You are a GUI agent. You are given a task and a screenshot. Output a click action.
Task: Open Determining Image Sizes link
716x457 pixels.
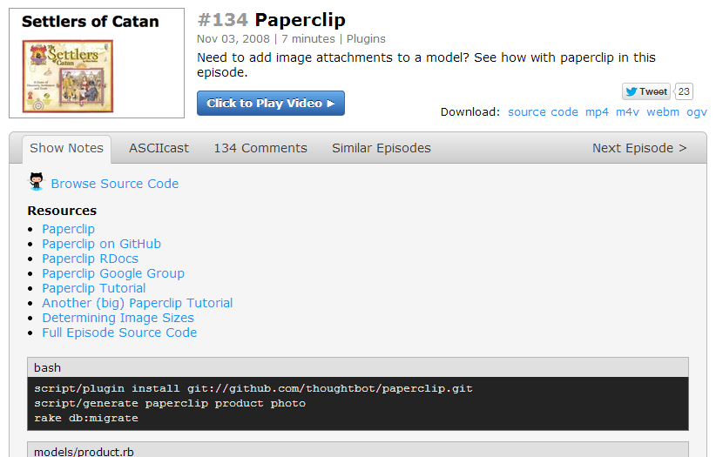[x=118, y=318]
